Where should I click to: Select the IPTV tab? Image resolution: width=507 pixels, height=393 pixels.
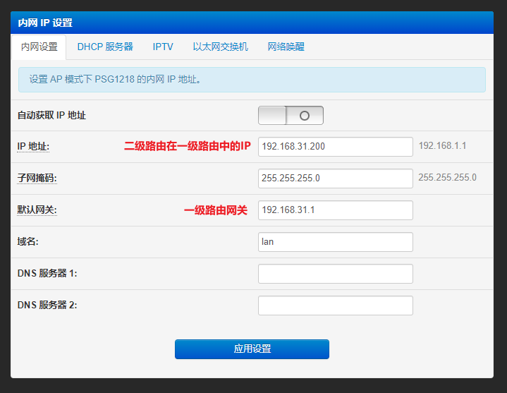[x=163, y=47]
